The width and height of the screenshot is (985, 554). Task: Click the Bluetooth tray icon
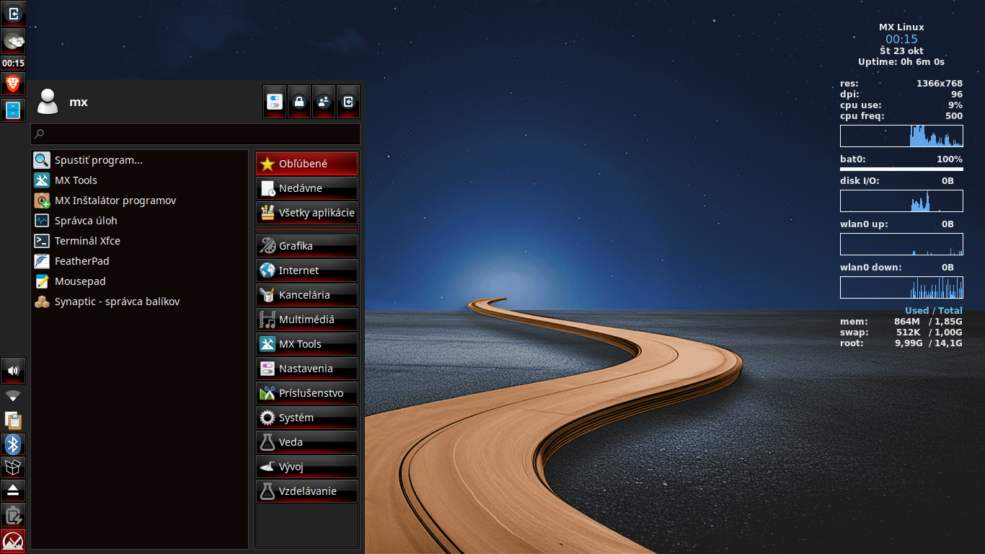click(x=13, y=444)
